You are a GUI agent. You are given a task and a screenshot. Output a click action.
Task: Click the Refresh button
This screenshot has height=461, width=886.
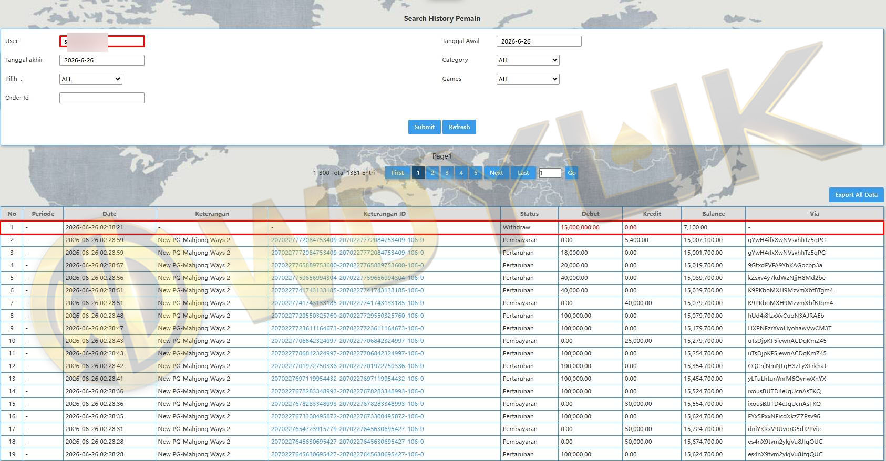(x=459, y=127)
